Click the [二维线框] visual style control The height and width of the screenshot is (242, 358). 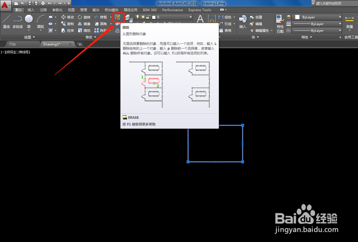22,52
